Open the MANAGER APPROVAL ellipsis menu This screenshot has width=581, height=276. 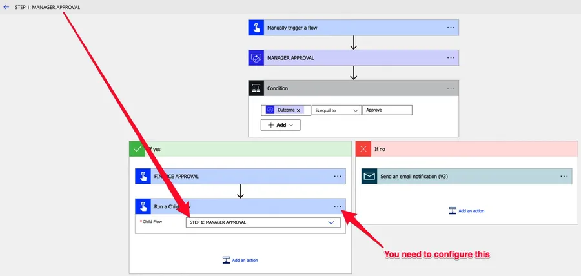click(451, 58)
